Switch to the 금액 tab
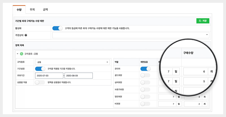226x117 pixels. click(x=45, y=9)
